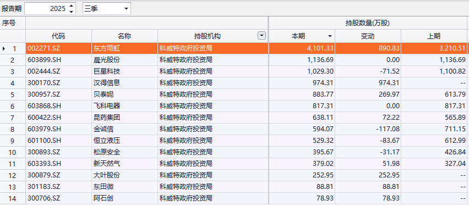Image resolution: width=469 pixels, height=206 pixels.
Task: Select the 晨光股份 name cell
Action: click(x=124, y=60)
